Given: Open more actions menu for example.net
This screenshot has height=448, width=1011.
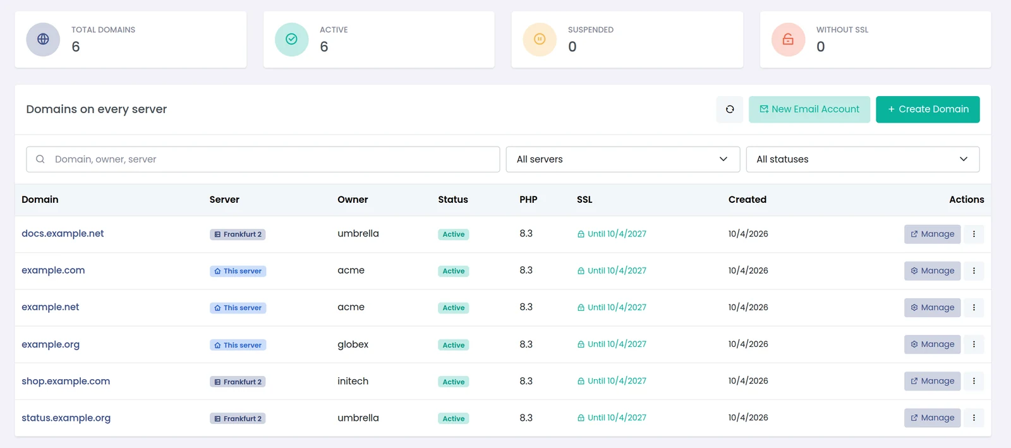Looking at the screenshot, I should tap(974, 307).
